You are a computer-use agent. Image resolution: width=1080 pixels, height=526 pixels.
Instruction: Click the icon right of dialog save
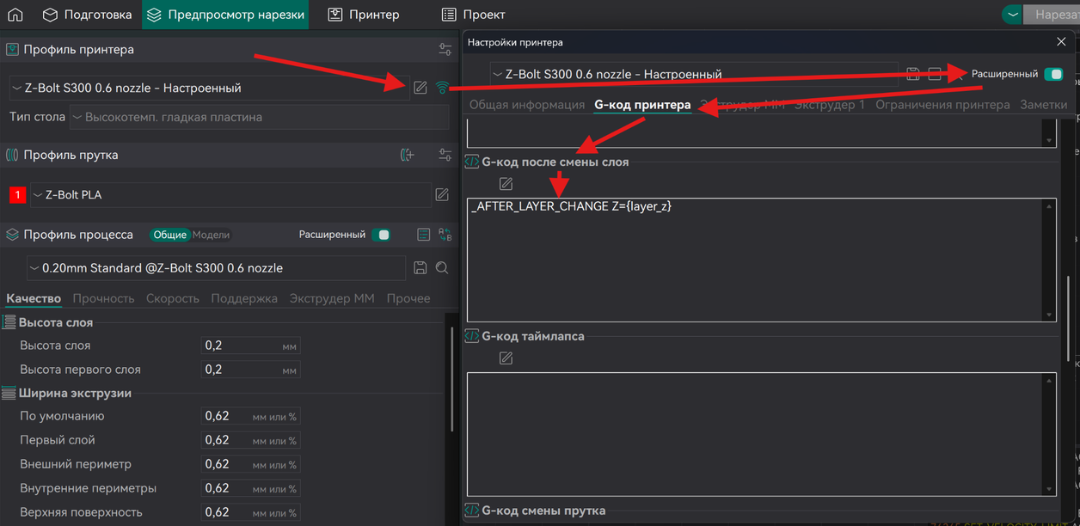935,75
